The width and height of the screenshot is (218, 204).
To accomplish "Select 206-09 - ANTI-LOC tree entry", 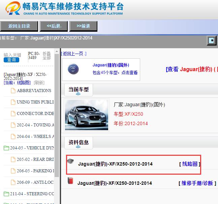I will coord(35,182).
